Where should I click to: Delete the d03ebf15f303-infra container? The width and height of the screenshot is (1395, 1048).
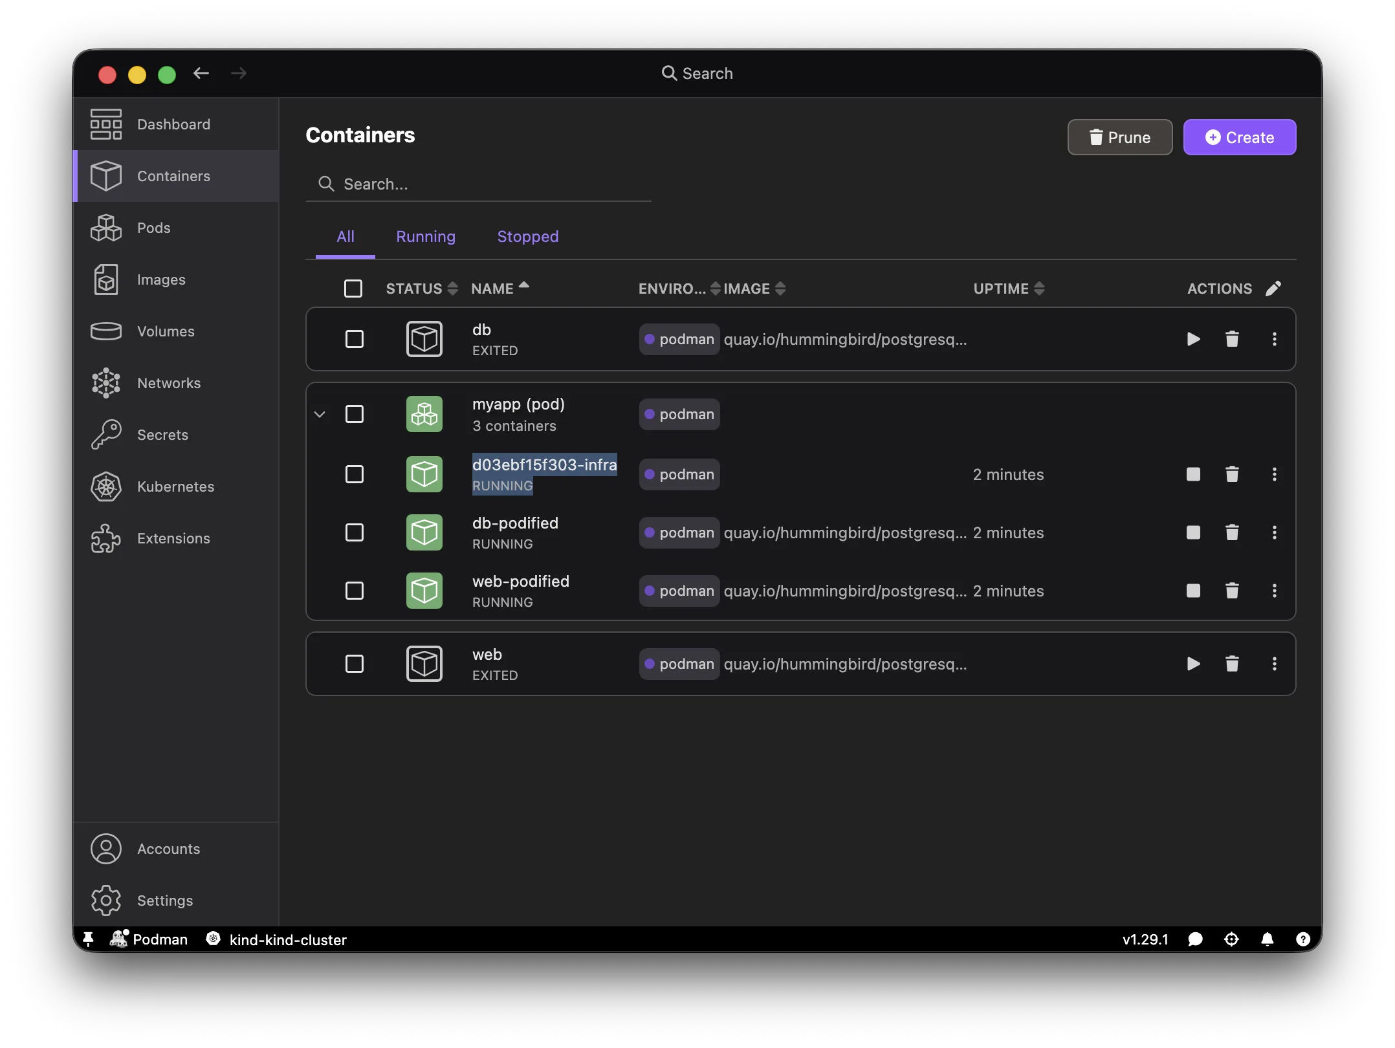coord(1232,474)
